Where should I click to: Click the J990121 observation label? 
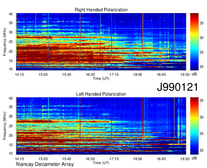pos(177,87)
